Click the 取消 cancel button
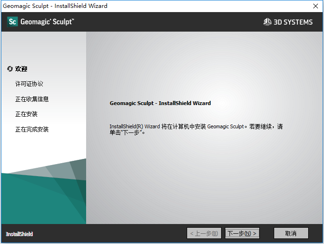This screenshot has width=324, height=244. click(x=291, y=233)
